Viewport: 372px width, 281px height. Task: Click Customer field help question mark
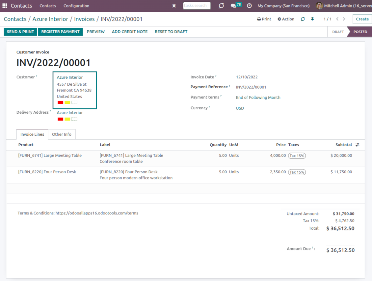(x=36, y=76)
